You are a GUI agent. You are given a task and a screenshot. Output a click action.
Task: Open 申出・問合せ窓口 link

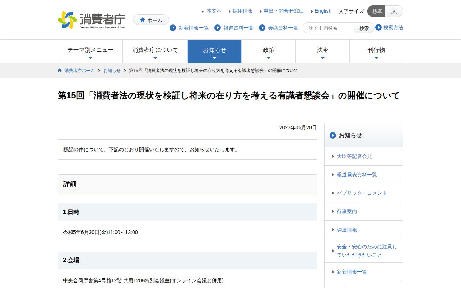[x=284, y=11]
